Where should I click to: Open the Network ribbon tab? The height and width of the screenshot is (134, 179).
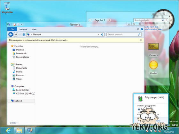click(23, 29)
